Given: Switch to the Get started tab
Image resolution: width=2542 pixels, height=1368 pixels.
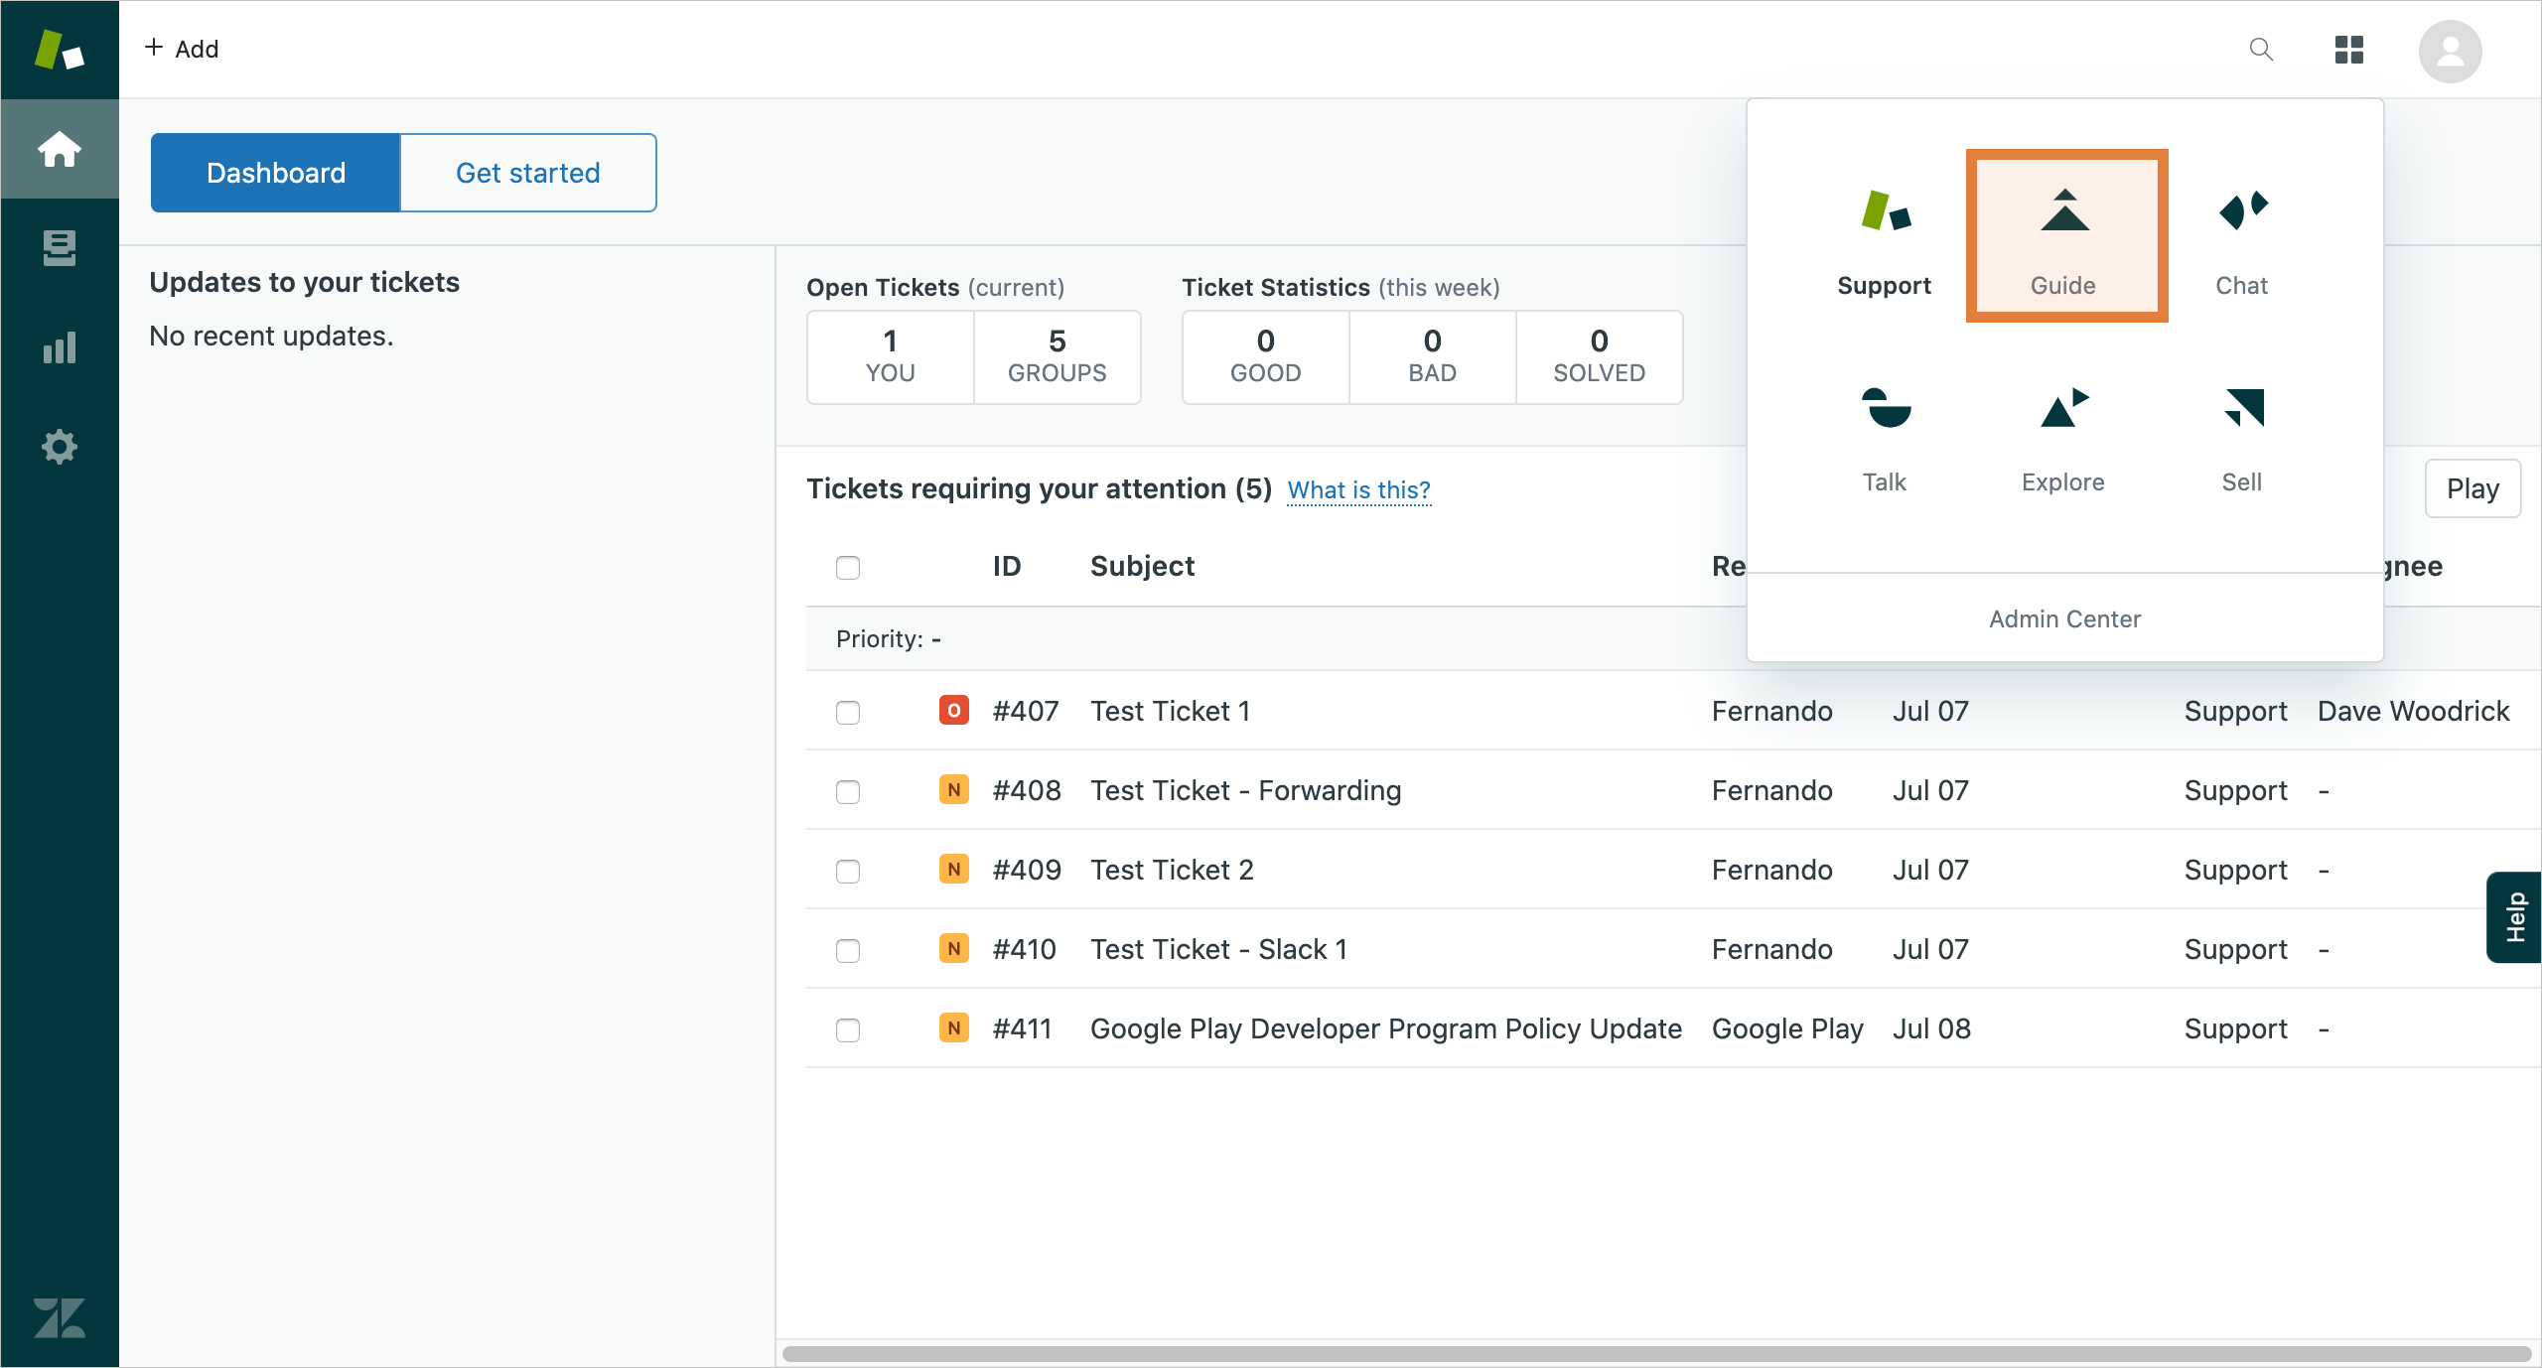Looking at the screenshot, I should [527, 173].
